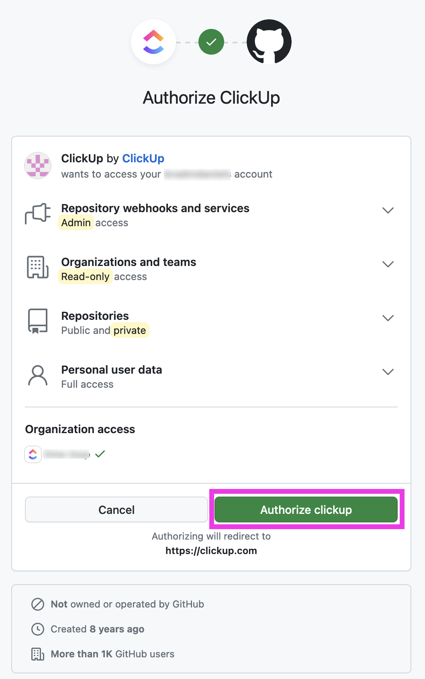Click the webhooks plug icon

tap(38, 214)
